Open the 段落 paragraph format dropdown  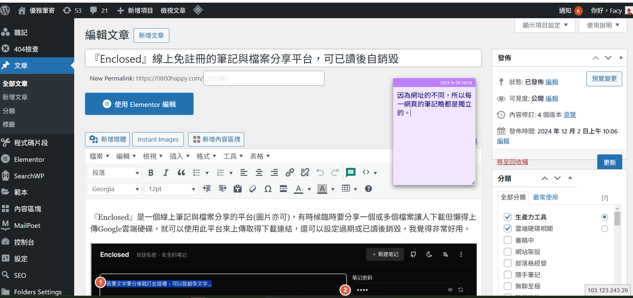pos(115,173)
